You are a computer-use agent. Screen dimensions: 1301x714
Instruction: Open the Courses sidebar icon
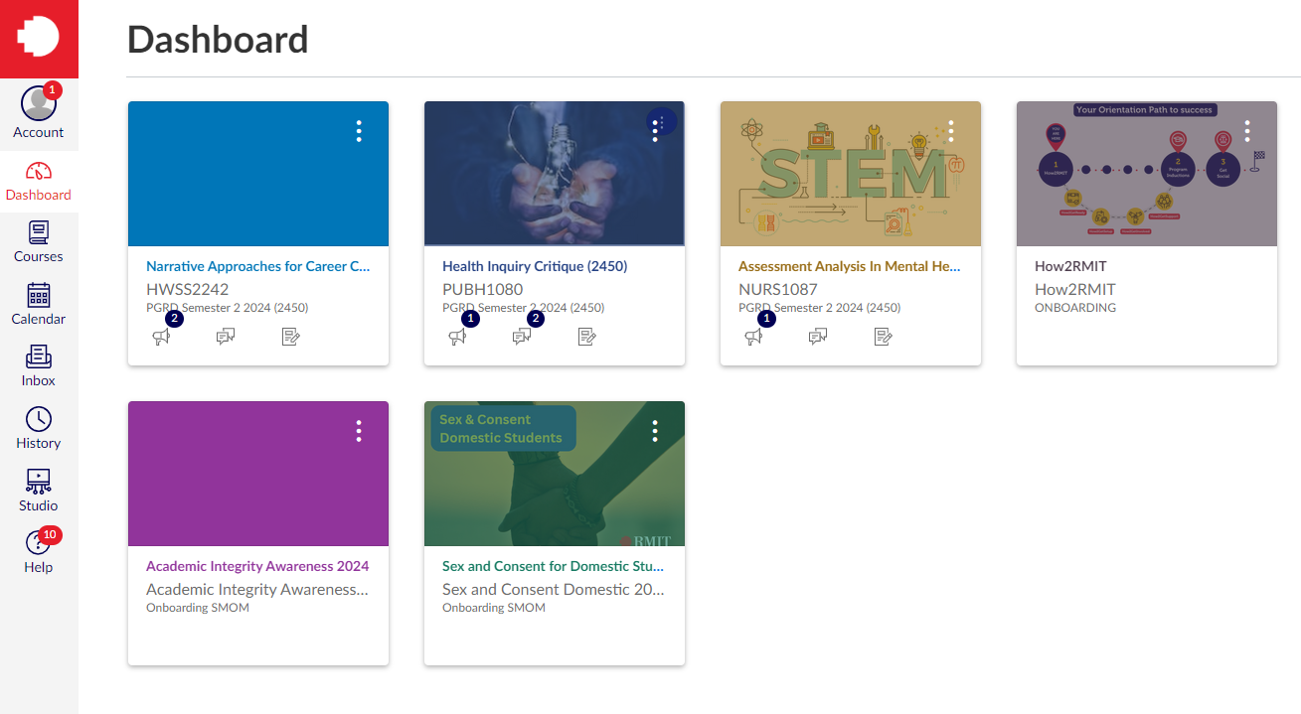click(x=39, y=242)
